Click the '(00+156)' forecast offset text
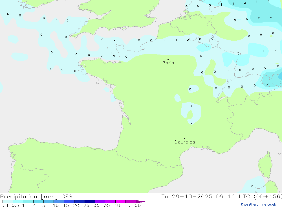The width and height of the screenshot is (282, 207). click(x=268, y=197)
